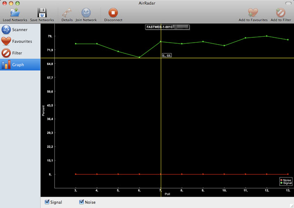
Task: Uncheck the Signal checkbox
Action: pyautogui.click(x=47, y=202)
